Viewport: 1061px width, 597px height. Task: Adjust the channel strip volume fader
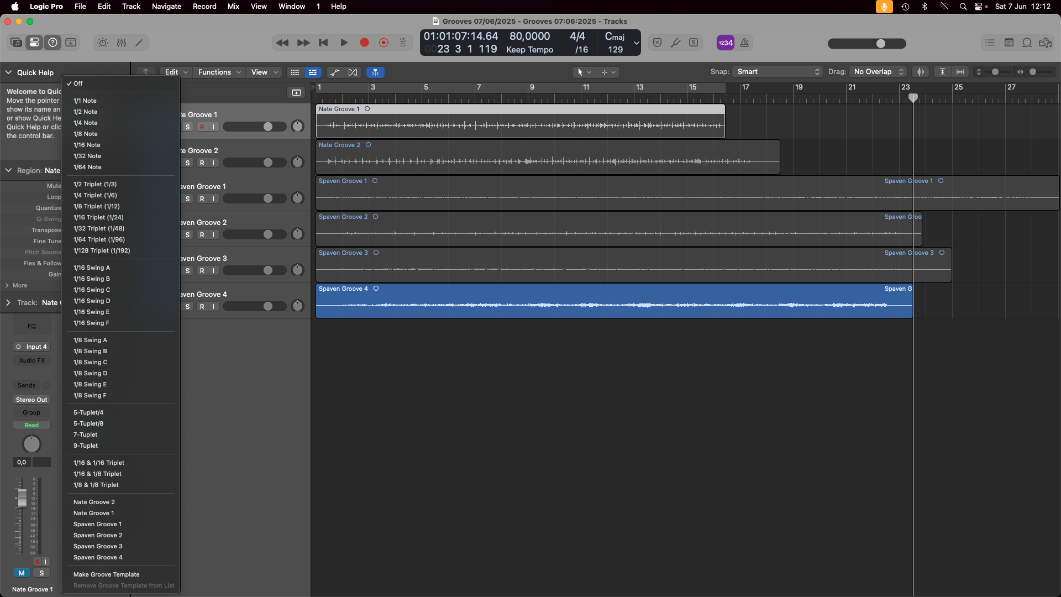pyautogui.click(x=22, y=498)
